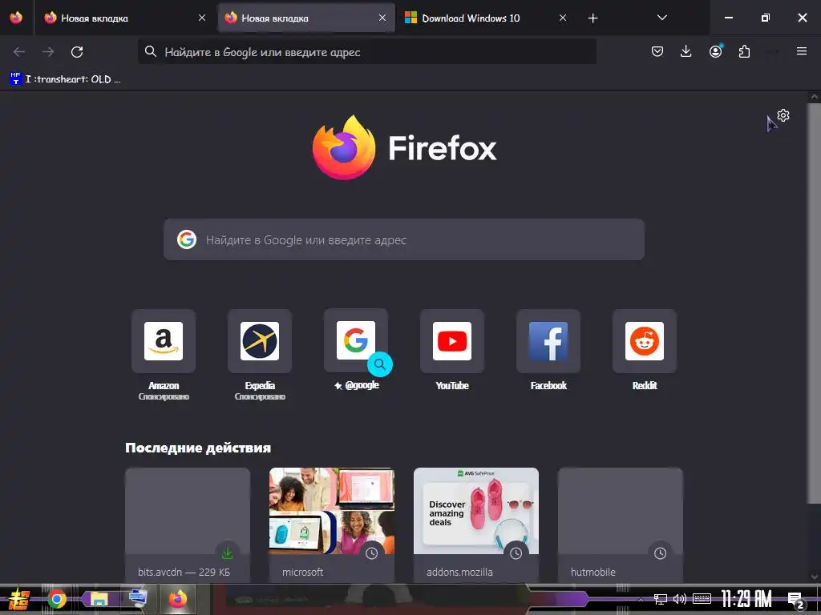821x615 pixels.
Task: Open the Start menu on taskbar
Action: click(x=19, y=599)
